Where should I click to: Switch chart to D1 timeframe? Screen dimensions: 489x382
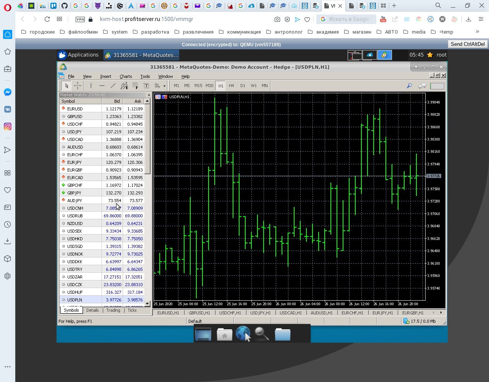243,86
